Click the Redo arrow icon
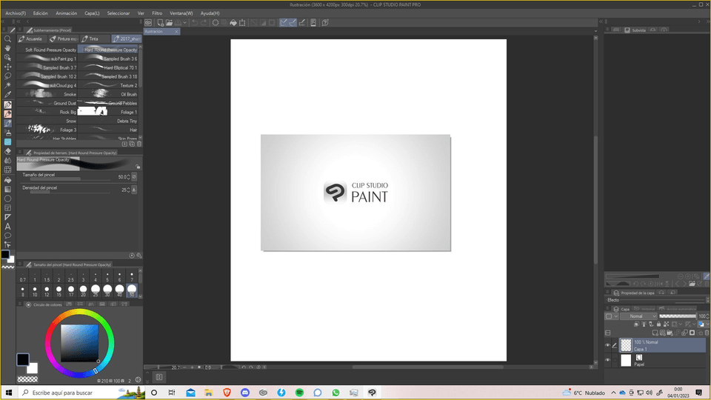 [204, 23]
